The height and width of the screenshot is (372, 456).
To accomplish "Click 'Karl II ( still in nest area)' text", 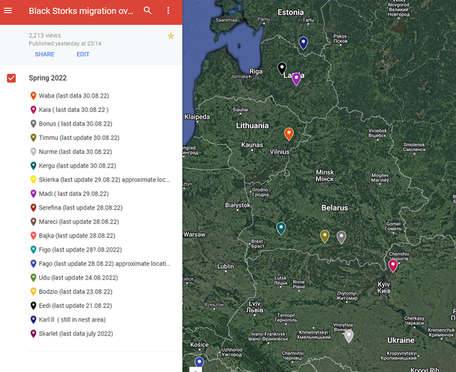I will [x=72, y=319].
